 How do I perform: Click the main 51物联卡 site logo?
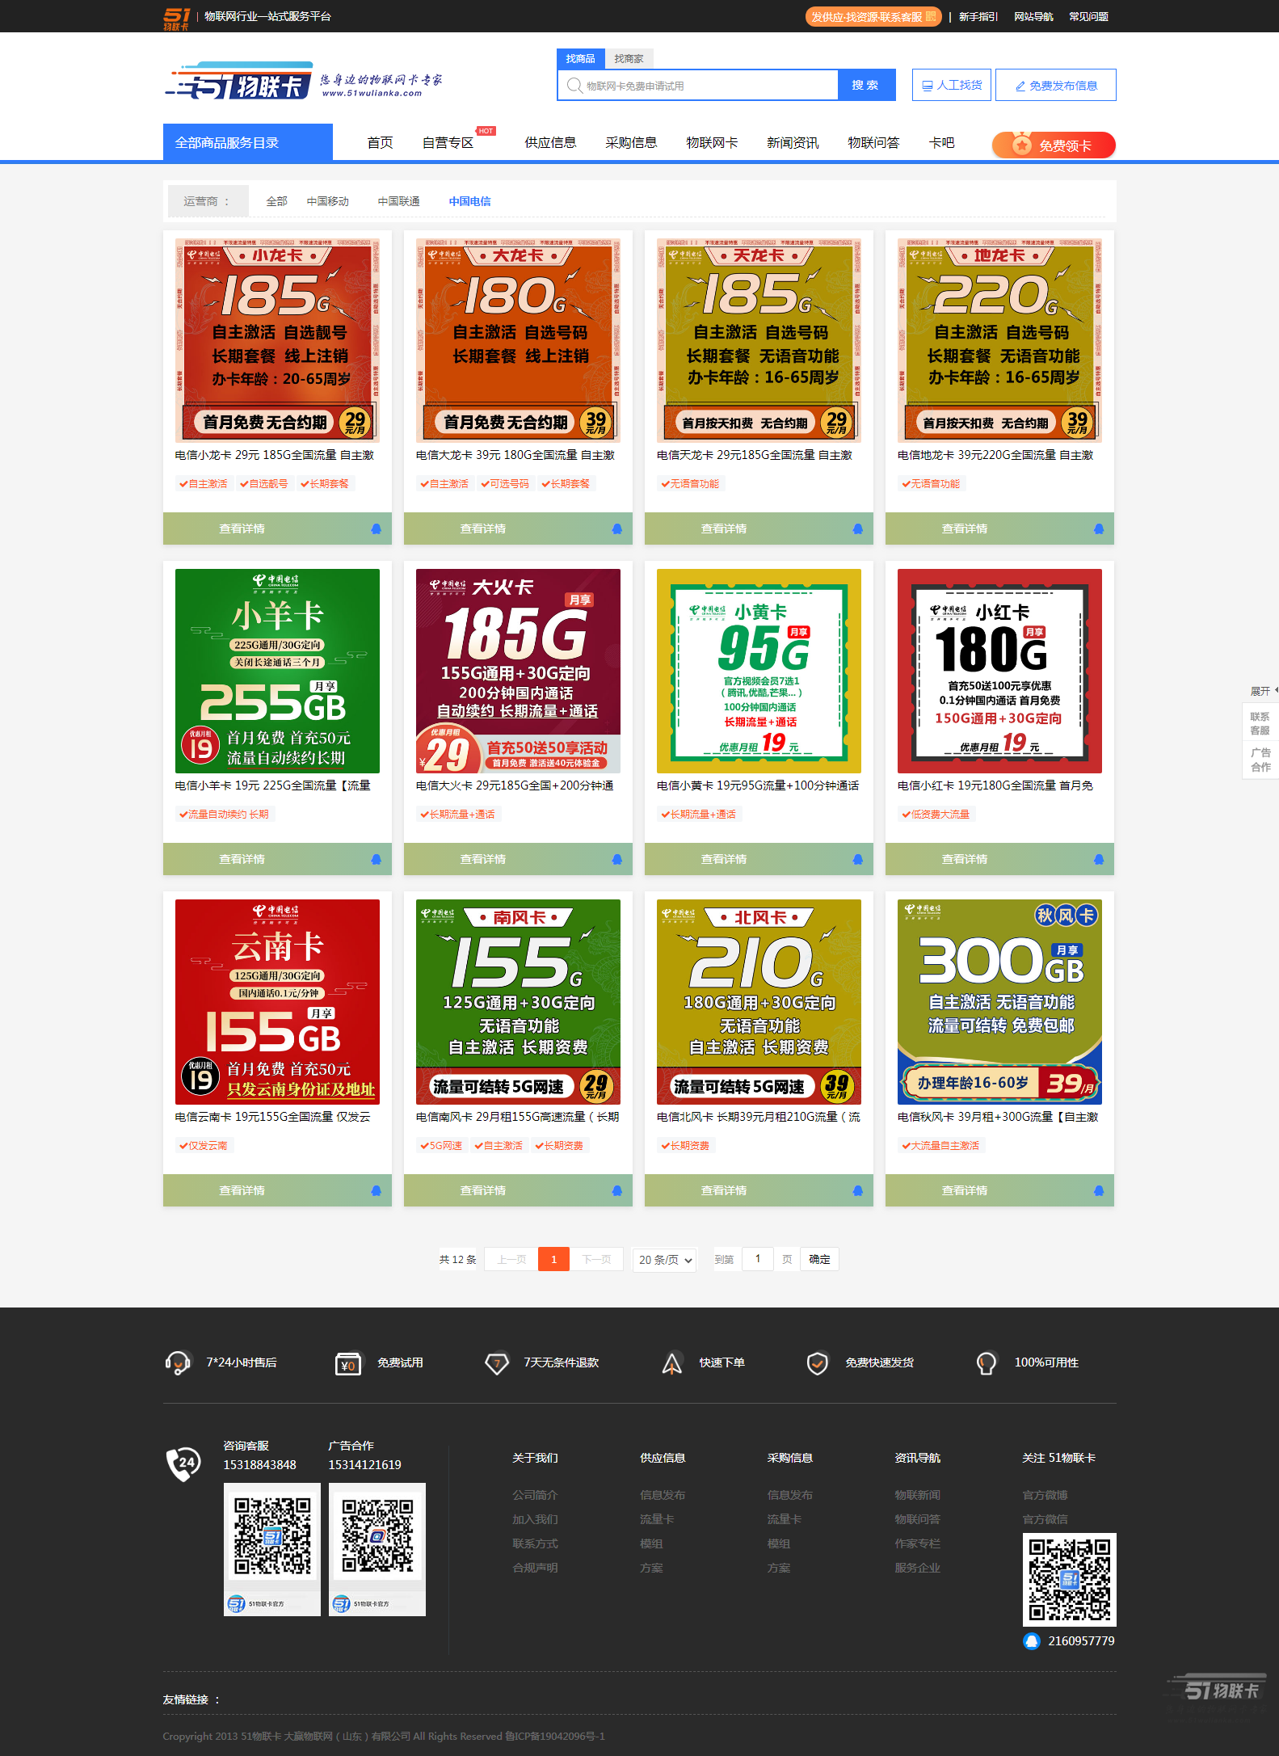coord(303,81)
